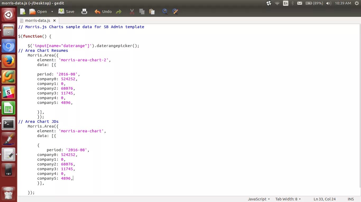Screen dimensions: 361x202
Task: Launch Firefox from launcher
Action: [x=8, y=62]
